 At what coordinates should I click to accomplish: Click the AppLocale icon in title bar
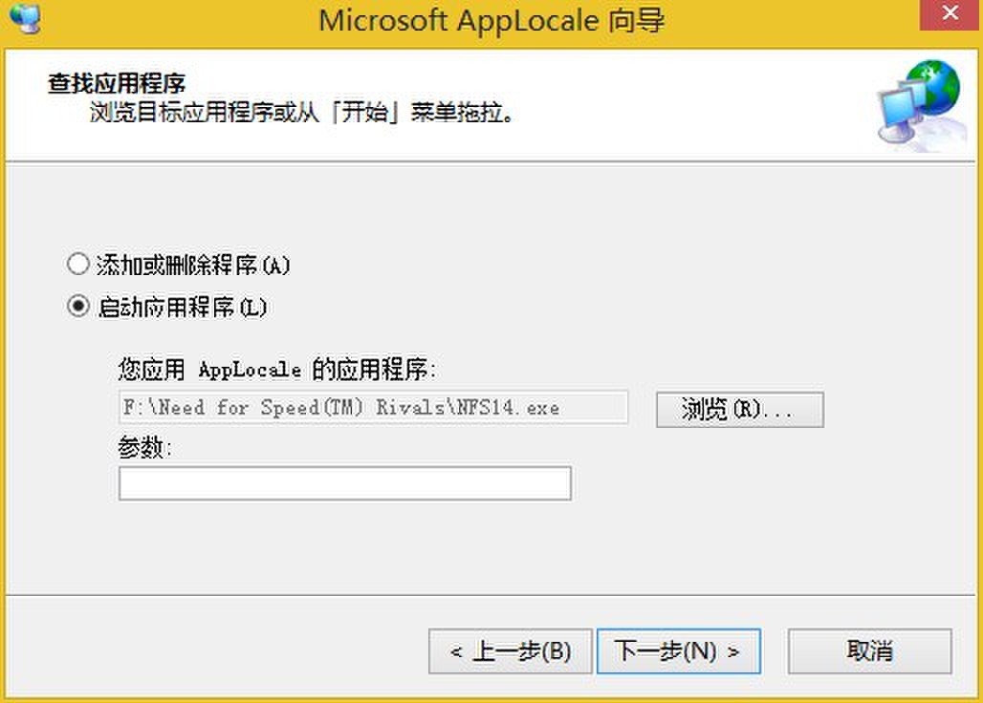click(x=25, y=18)
